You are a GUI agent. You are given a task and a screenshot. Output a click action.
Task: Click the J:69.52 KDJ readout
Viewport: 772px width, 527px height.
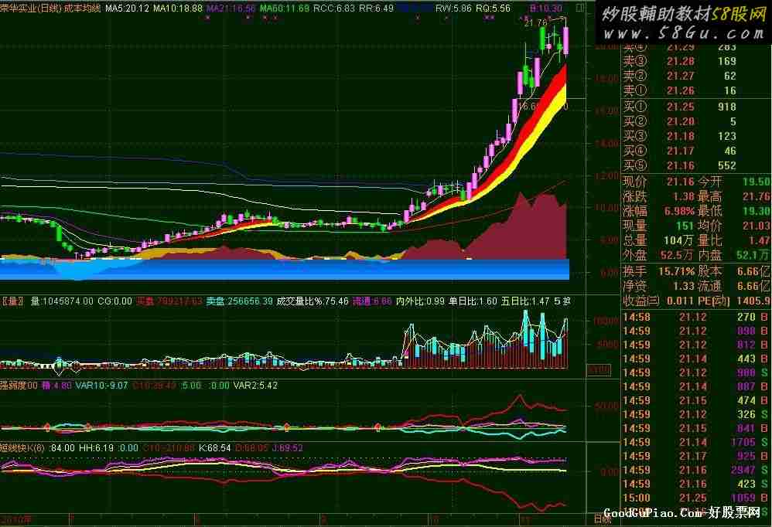(x=286, y=448)
